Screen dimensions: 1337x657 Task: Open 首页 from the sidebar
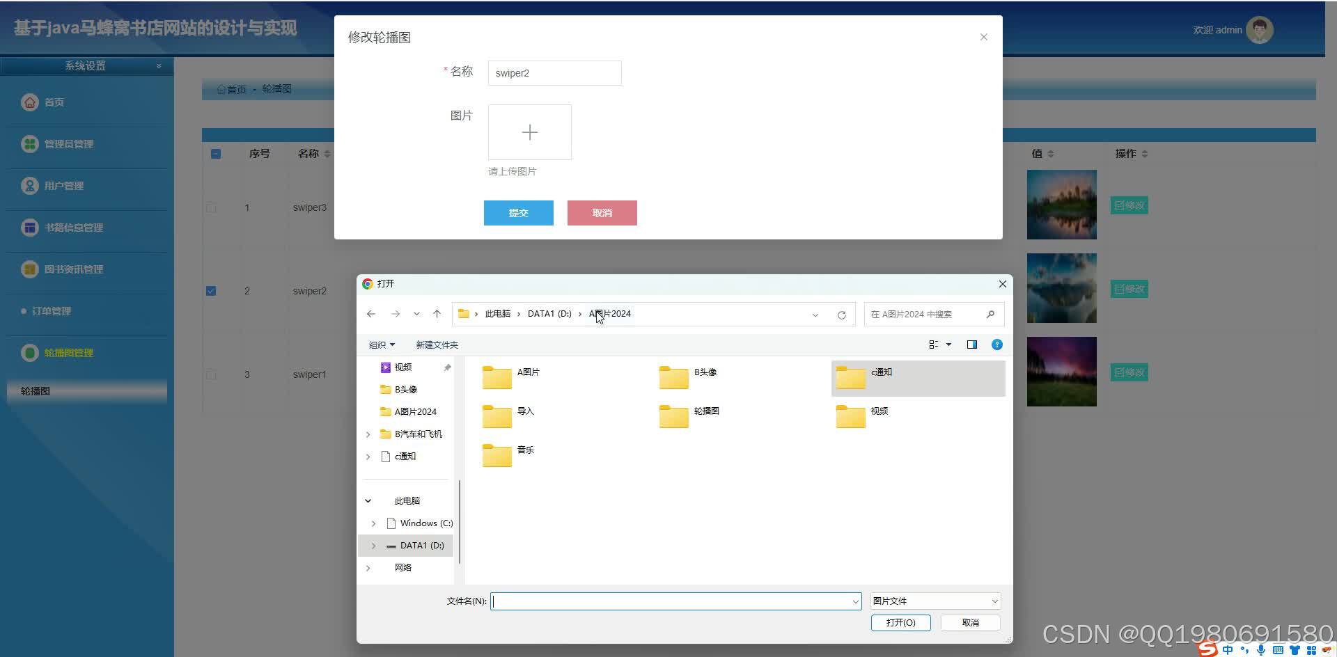55,102
